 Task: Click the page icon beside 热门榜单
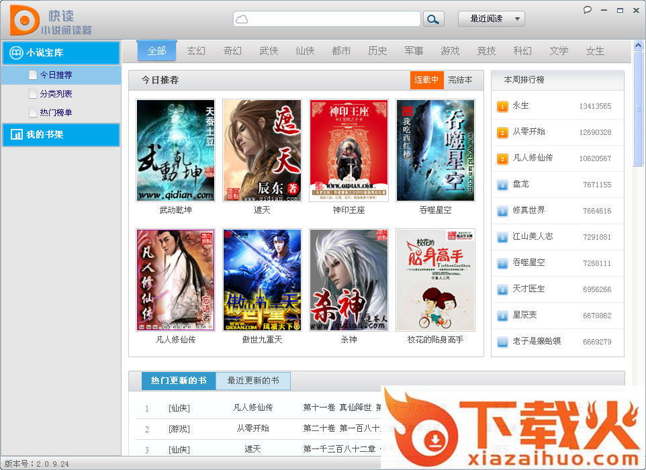pyautogui.click(x=33, y=112)
